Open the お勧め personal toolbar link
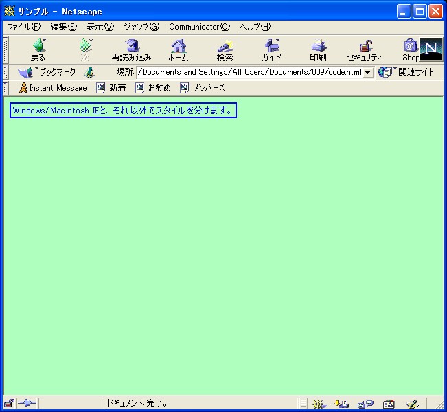Image resolution: width=447 pixels, height=412 pixels. (x=153, y=88)
